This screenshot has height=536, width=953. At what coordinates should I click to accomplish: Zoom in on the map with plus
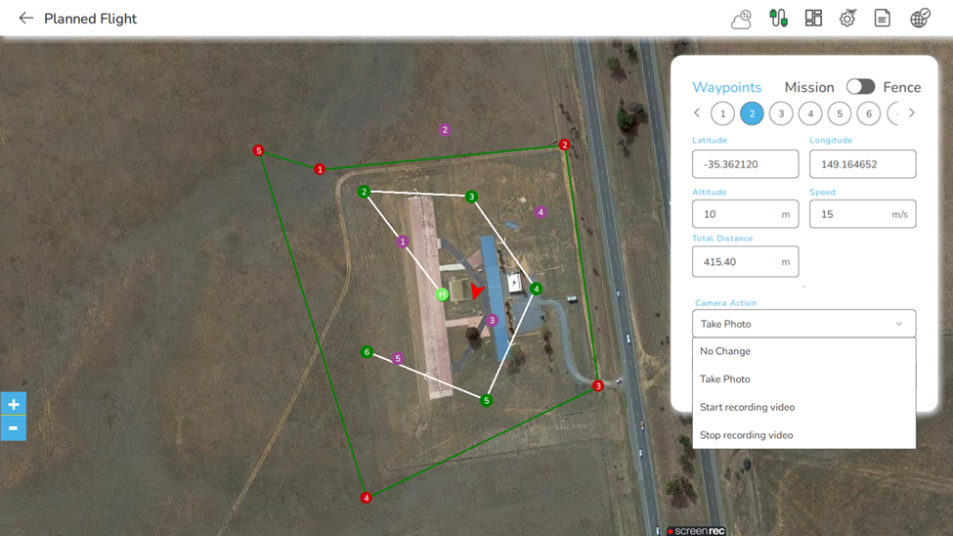click(x=14, y=404)
